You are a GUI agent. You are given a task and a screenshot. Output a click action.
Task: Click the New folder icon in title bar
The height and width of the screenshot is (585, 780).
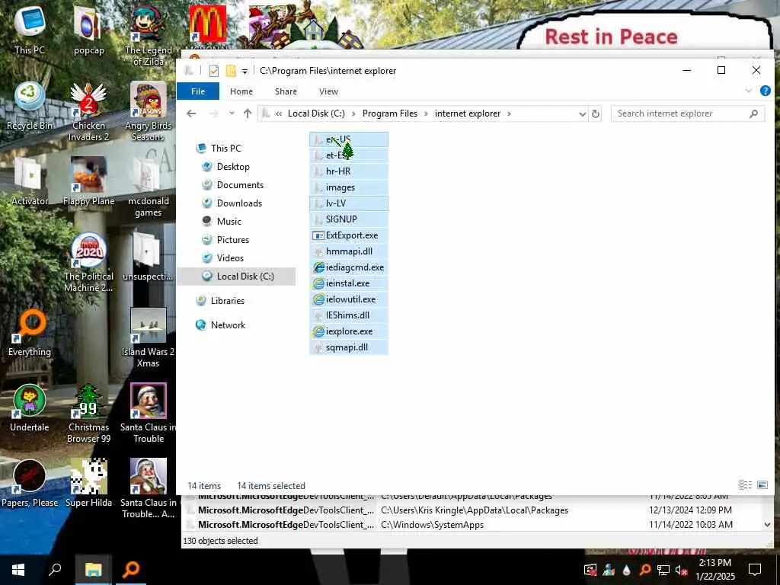[x=230, y=71]
